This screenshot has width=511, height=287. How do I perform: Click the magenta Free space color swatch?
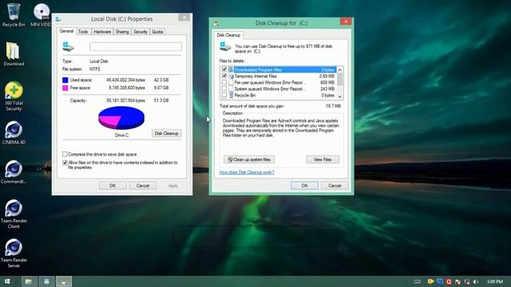(65, 88)
